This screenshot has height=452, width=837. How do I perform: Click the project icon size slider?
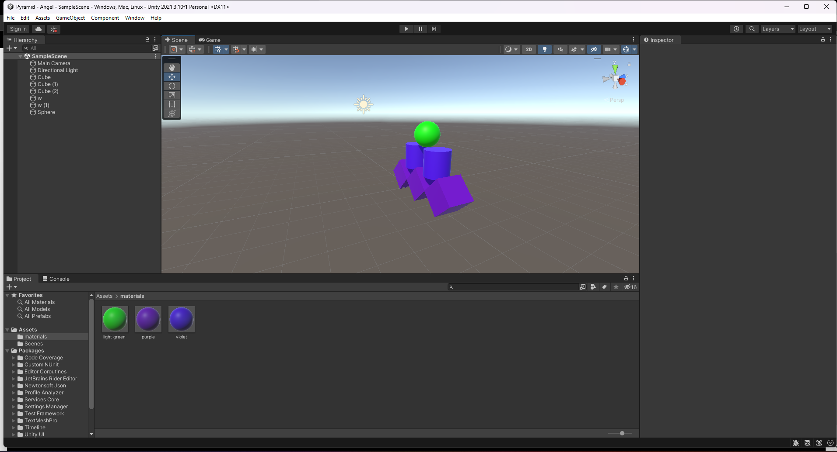pos(622,433)
